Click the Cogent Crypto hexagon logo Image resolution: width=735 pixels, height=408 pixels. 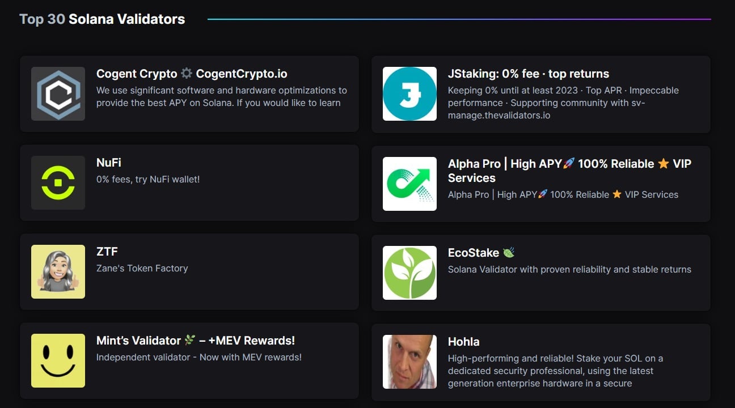point(58,93)
